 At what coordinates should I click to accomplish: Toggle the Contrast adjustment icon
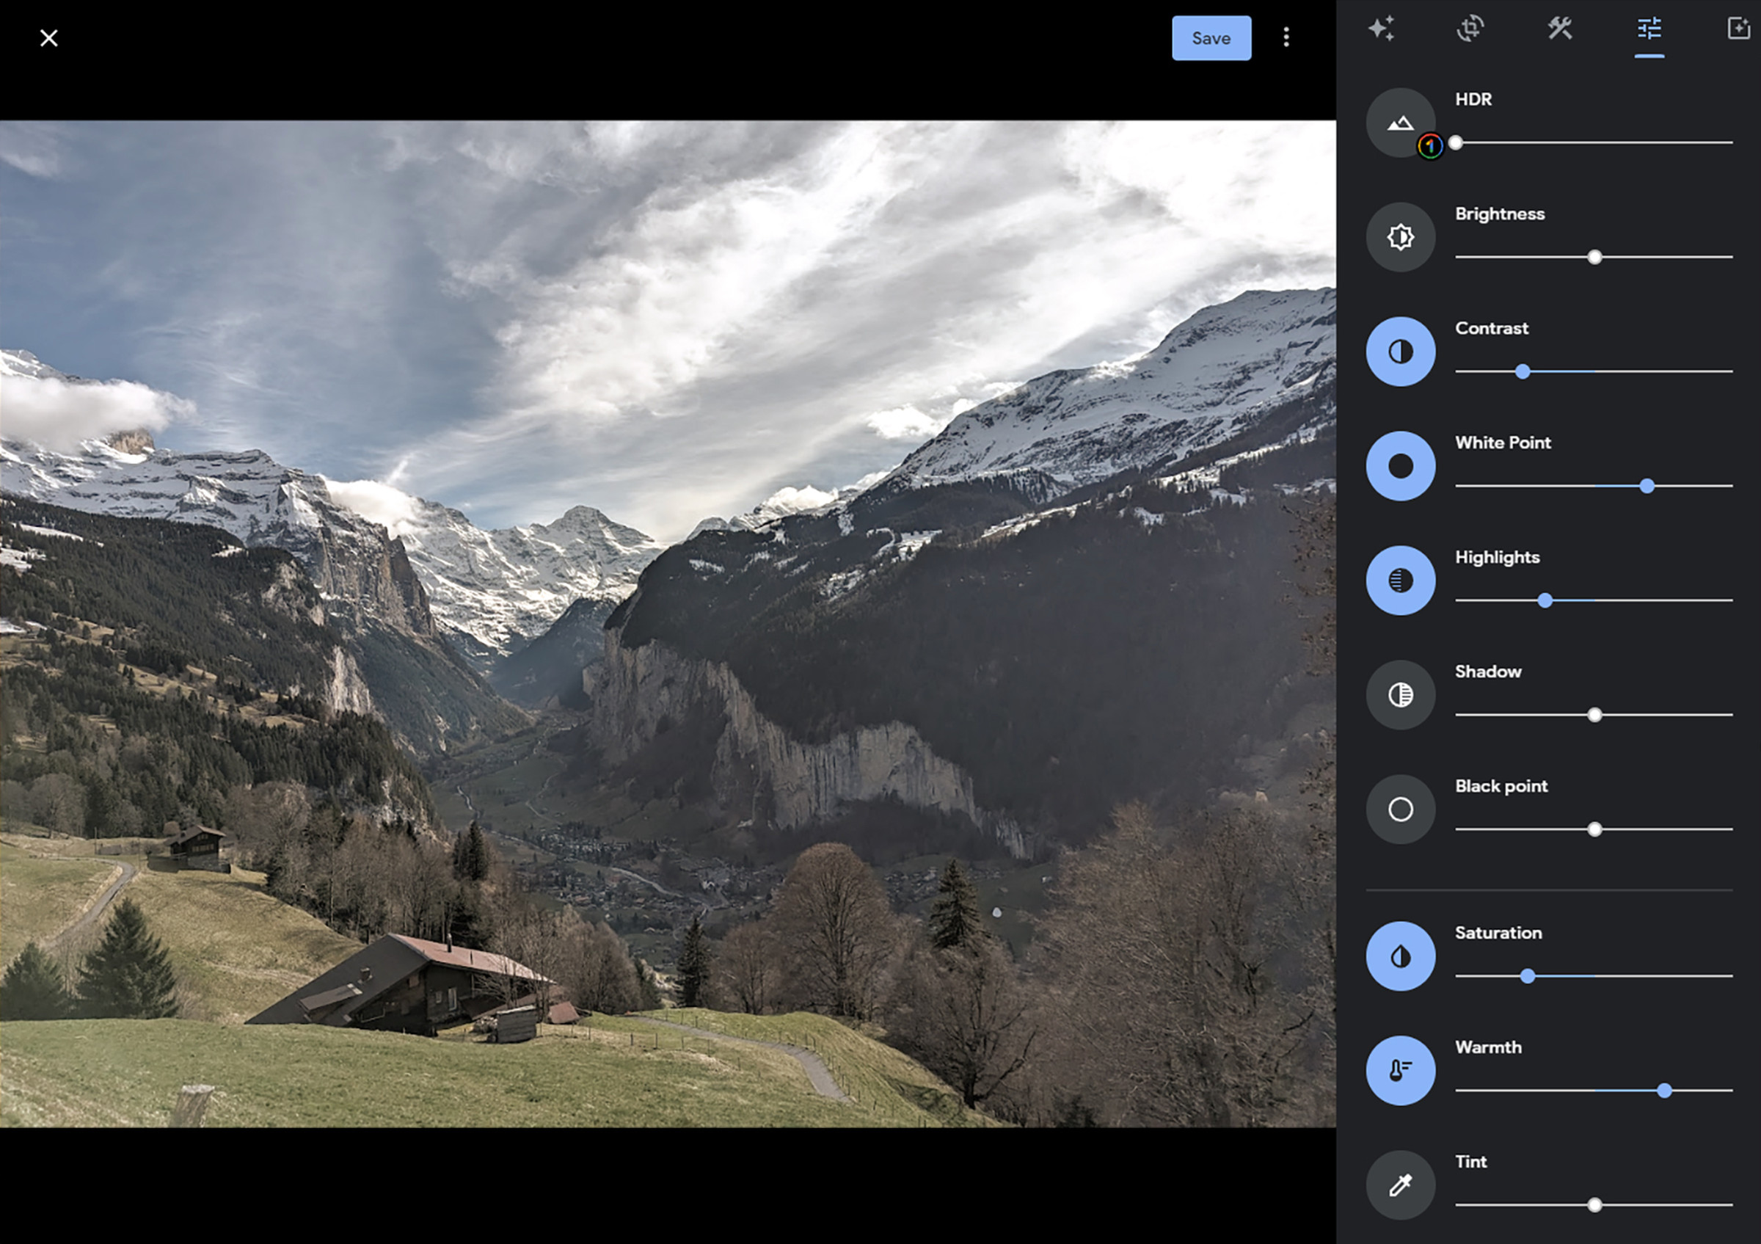pyautogui.click(x=1400, y=352)
